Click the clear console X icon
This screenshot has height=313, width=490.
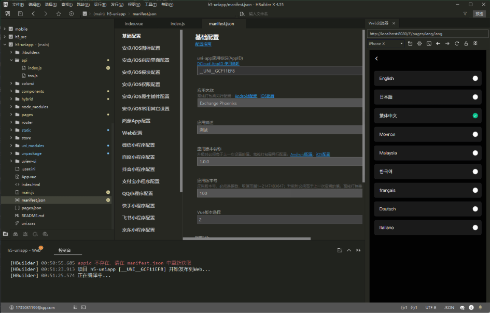(358, 250)
